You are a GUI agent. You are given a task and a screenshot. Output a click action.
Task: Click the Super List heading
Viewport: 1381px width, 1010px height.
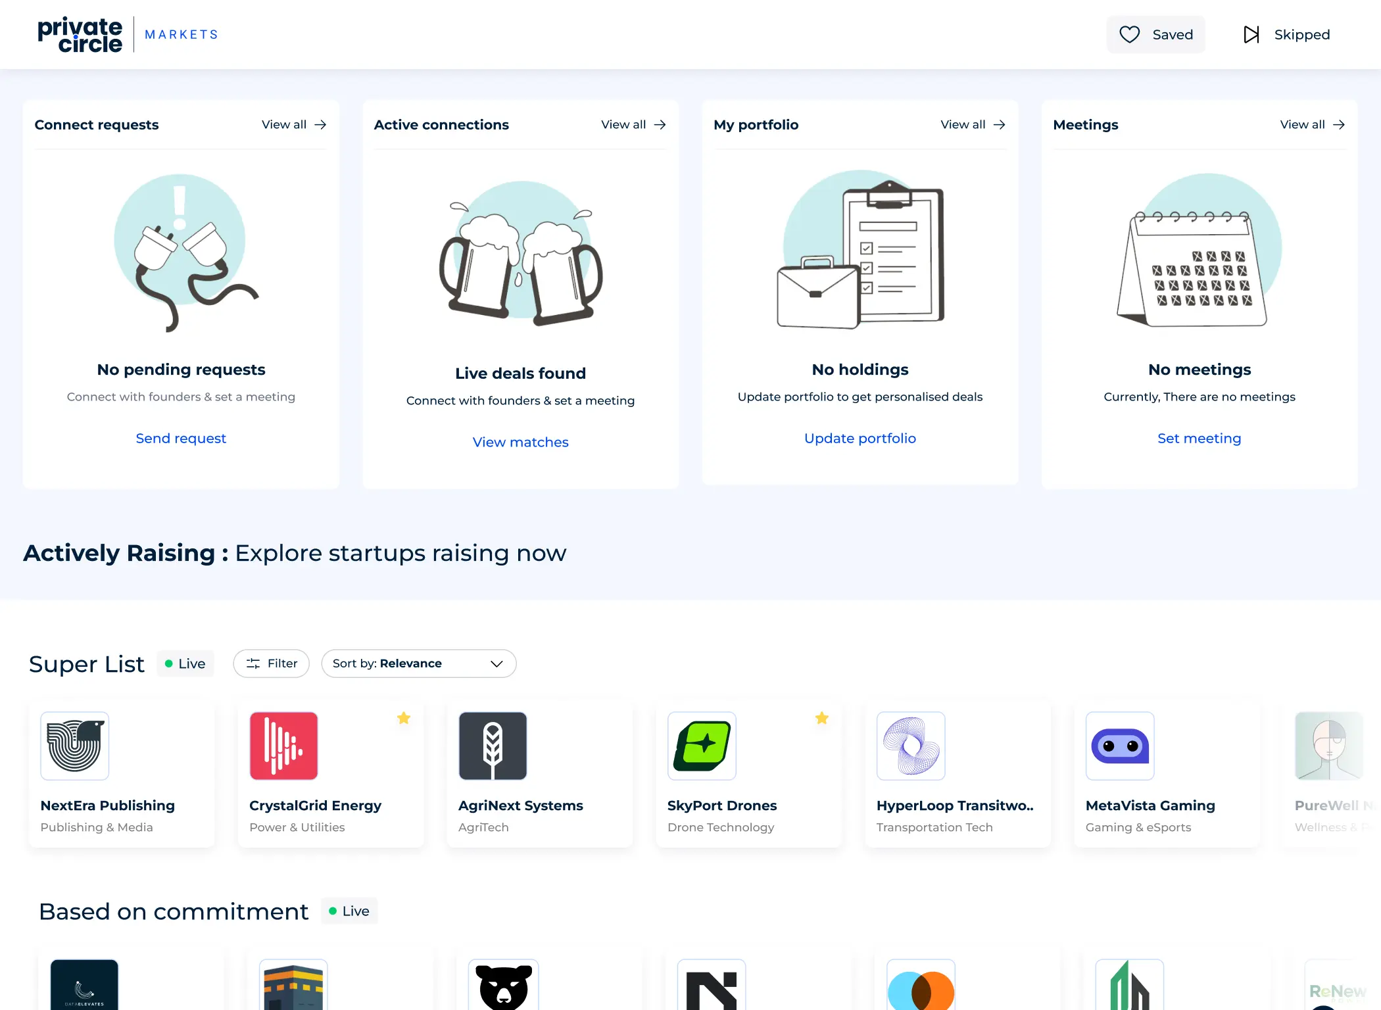[87, 664]
